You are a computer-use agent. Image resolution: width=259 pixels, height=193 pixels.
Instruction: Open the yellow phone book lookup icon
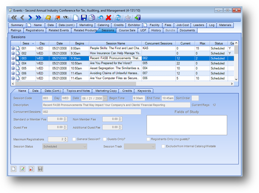point(48,17)
